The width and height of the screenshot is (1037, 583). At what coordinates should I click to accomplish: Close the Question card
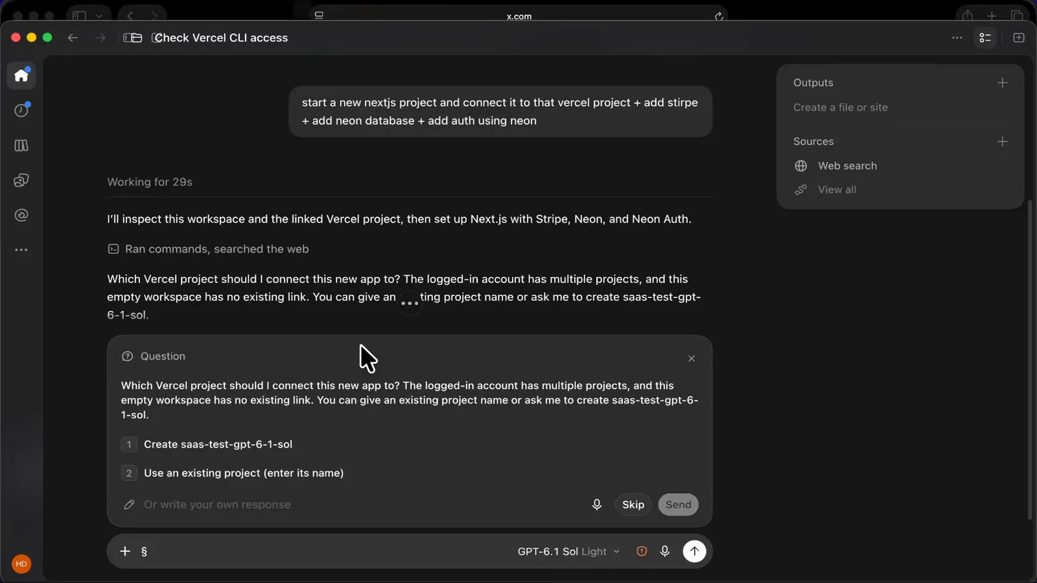click(x=692, y=358)
